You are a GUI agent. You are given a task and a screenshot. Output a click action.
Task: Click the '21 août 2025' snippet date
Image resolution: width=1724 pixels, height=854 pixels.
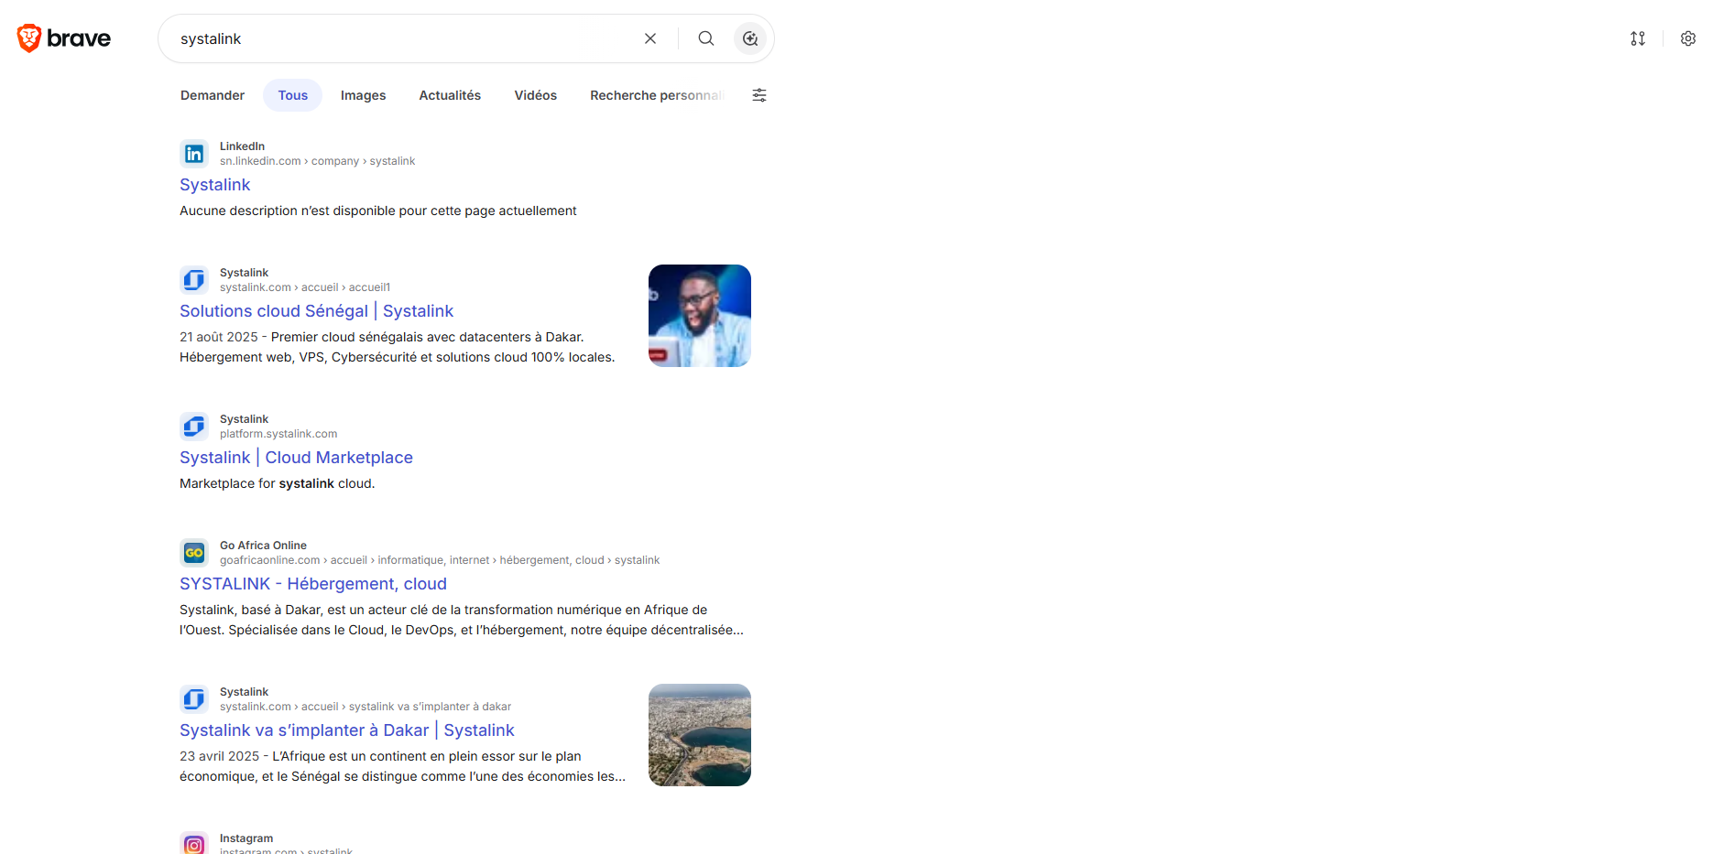[219, 337]
